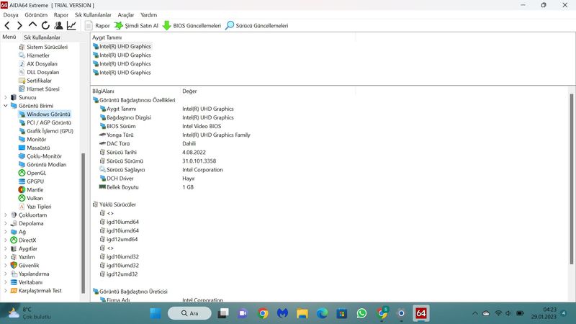Open the Görünüm menu
This screenshot has width=576, height=324.
click(x=36, y=14)
